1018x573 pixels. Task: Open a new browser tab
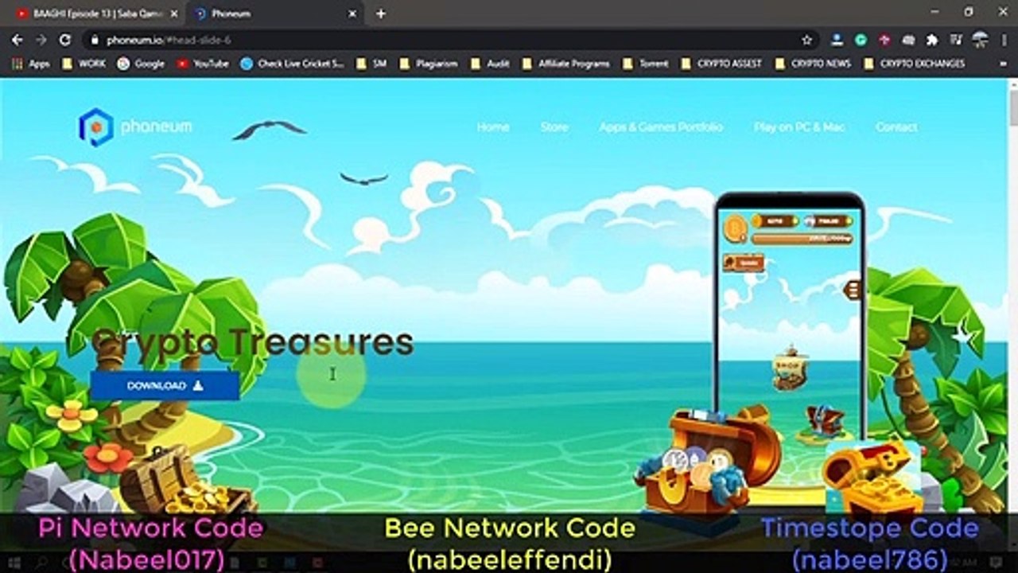pyautogui.click(x=381, y=14)
